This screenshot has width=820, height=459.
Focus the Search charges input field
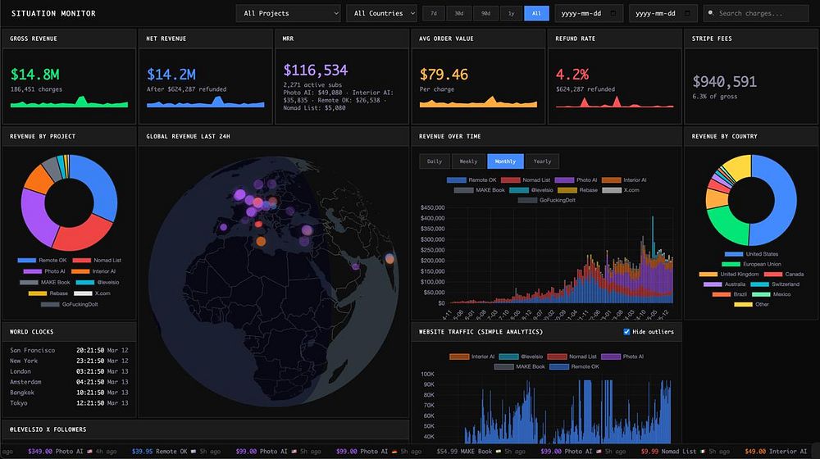(x=756, y=13)
